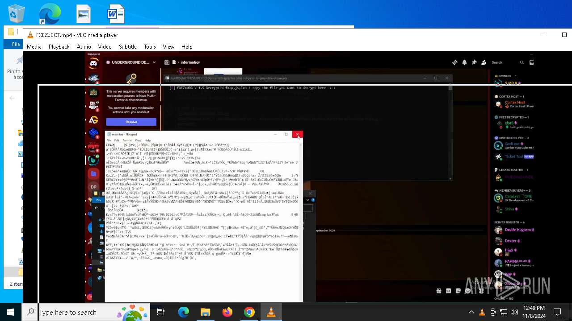Launch Firefox from the taskbar

227,312
